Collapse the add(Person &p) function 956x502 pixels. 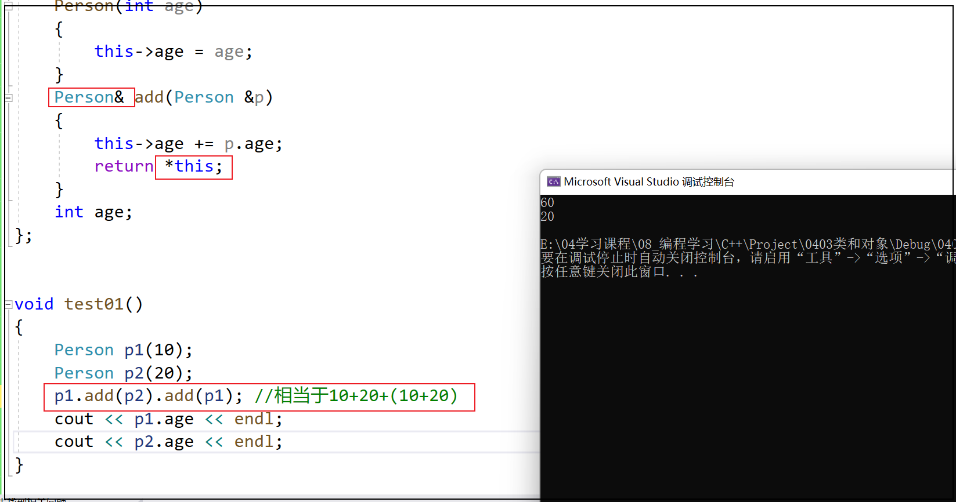pos(9,98)
